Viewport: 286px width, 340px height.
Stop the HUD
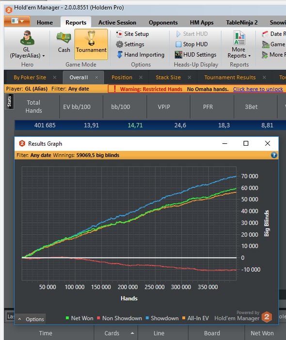click(x=191, y=44)
